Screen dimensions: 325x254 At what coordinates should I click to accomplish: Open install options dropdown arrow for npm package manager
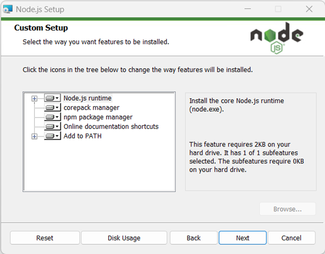pyautogui.click(x=57, y=117)
